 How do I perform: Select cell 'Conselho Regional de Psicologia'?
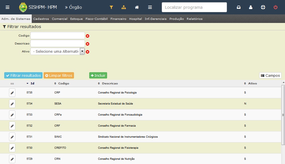click(117, 93)
